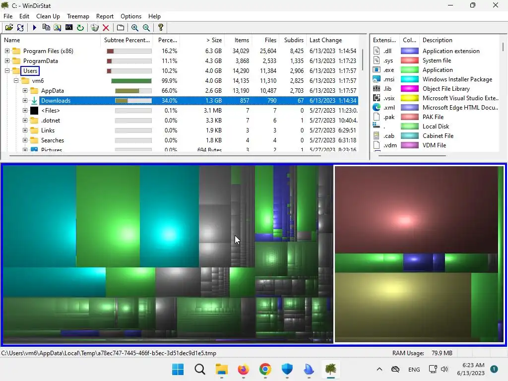This screenshot has width=508, height=381.
Task: Expand the ProgramData tree node
Action: point(7,61)
